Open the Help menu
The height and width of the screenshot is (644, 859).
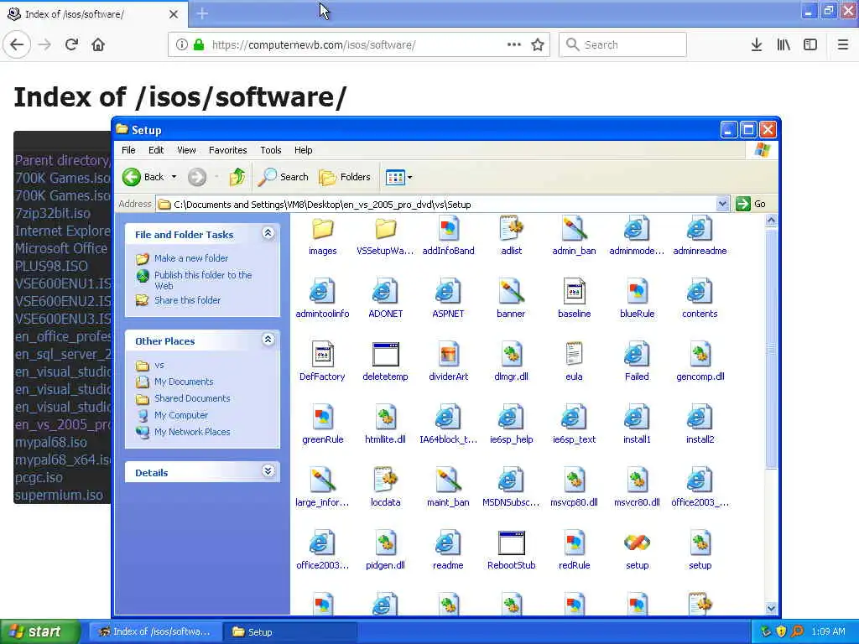[303, 150]
